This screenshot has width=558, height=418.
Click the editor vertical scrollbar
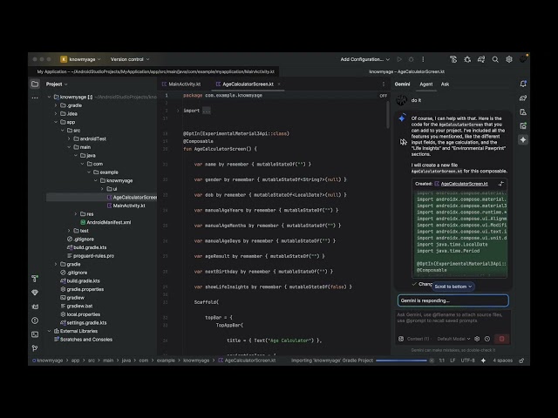pos(387,114)
